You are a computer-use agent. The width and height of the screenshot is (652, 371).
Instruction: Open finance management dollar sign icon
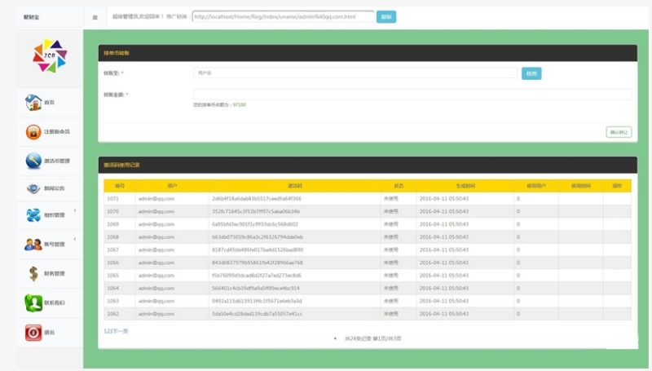[33, 274]
